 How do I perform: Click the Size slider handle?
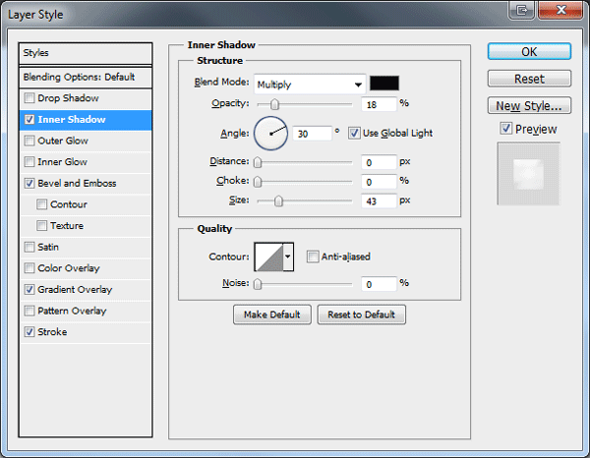tap(278, 201)
